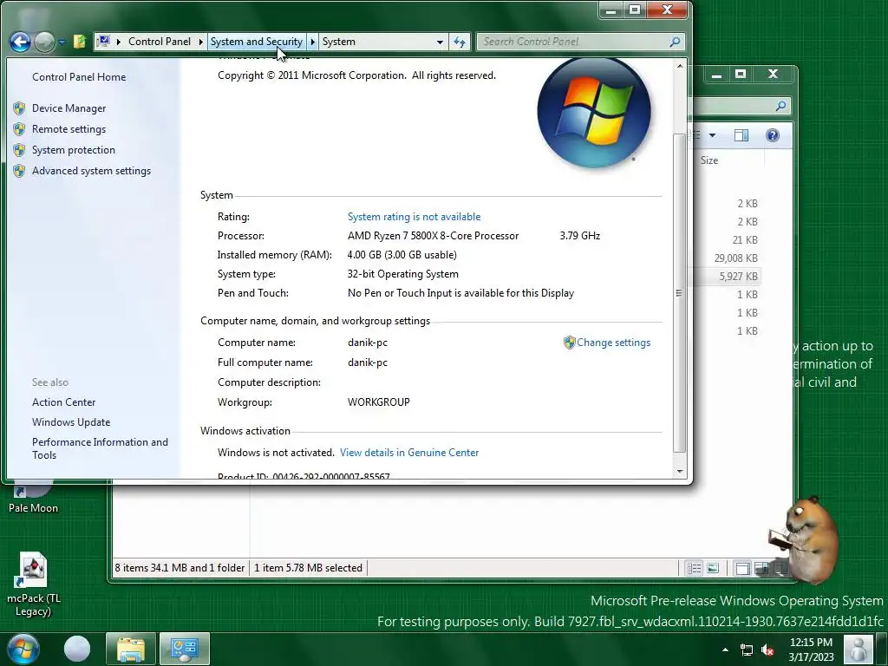The height and width of the screenshot is (666, 888).
Task: Click the scroll up arrow of System window
Action: (x=680, y=66)
